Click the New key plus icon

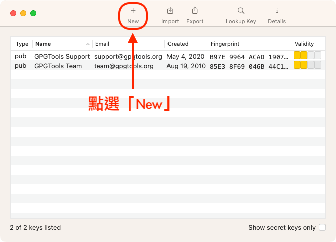pyautogui.click(x=133, y=11)
